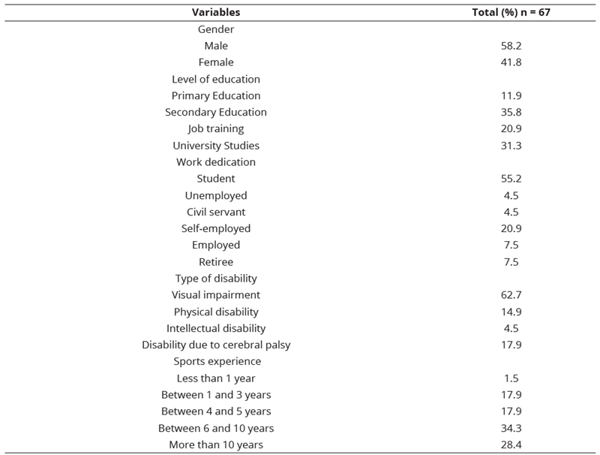The height and width of the screenshot is (455, 600).
Task: Click the Civil servant label
Action: [216, 212]
